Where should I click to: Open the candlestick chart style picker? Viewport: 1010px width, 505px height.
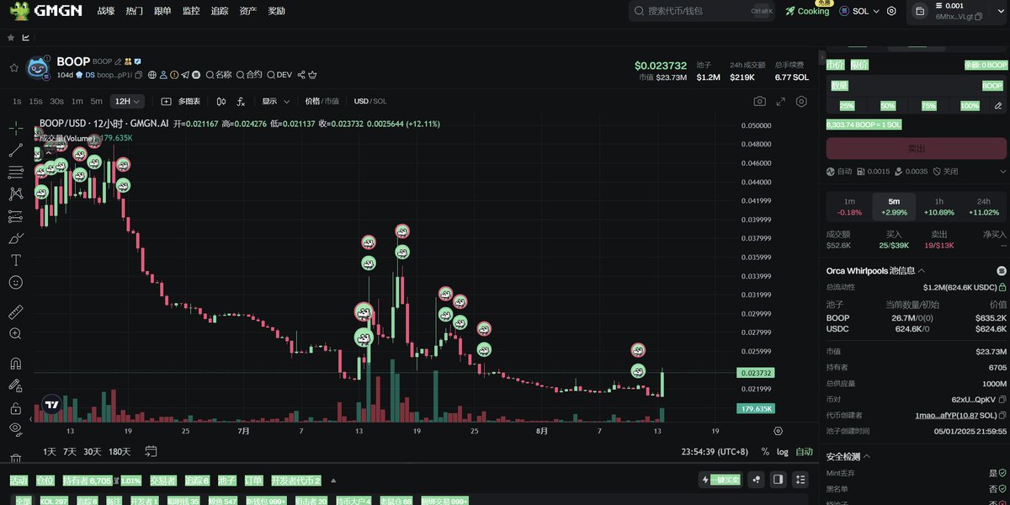tap(221, 101)
